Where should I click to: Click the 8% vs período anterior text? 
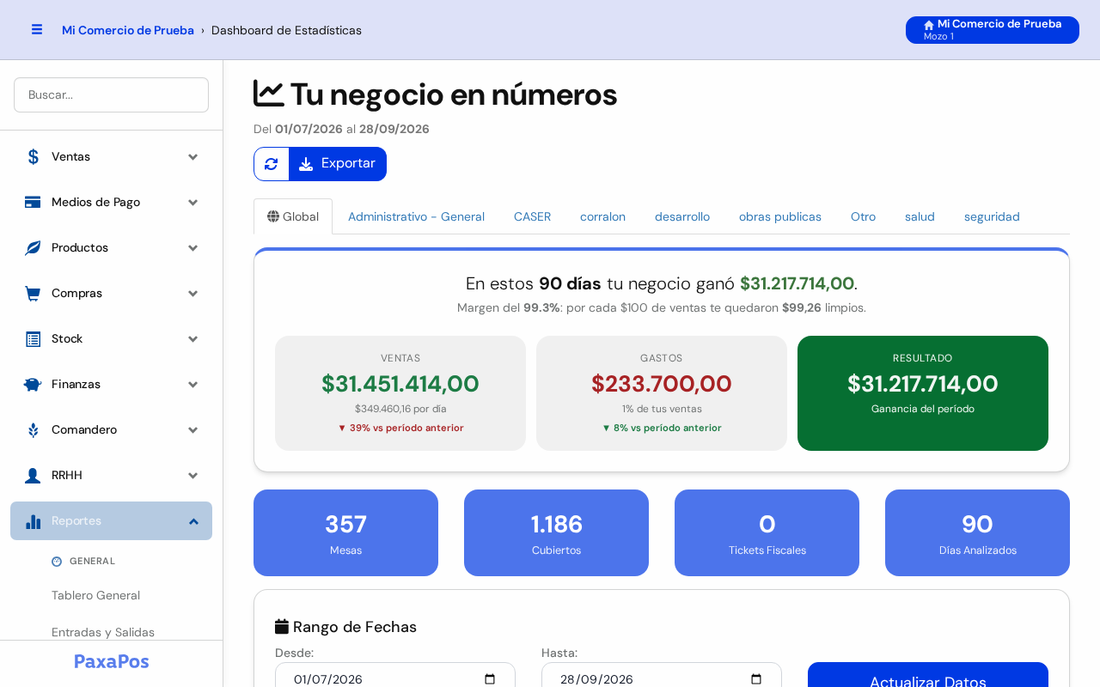pyautogui.click(x=662, y=428)
